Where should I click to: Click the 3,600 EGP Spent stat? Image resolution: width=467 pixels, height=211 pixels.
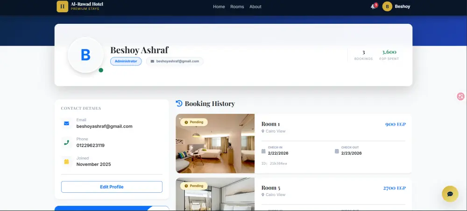[x=389, y=55]
